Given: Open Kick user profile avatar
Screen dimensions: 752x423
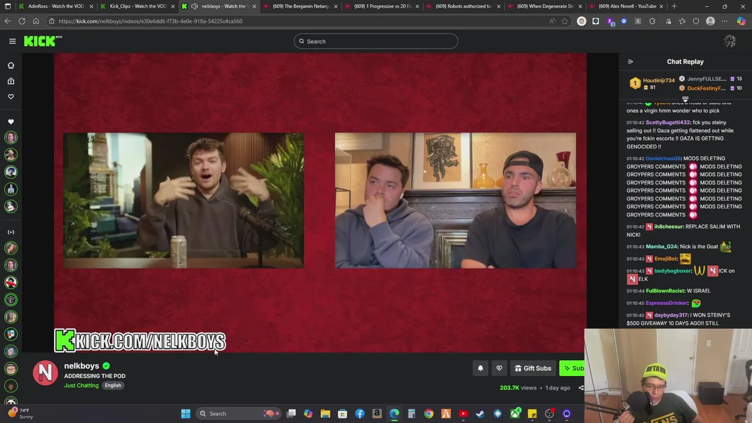Looking at the screenshot, I should pyautogui.click(x=730, y=41).
